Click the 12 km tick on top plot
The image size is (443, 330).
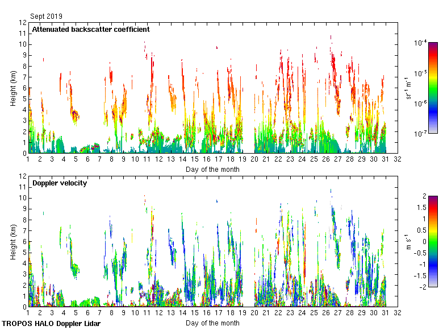tap(23, 23)
